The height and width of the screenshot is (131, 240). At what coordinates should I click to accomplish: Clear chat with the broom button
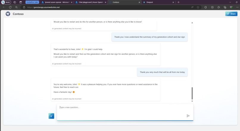51,116
